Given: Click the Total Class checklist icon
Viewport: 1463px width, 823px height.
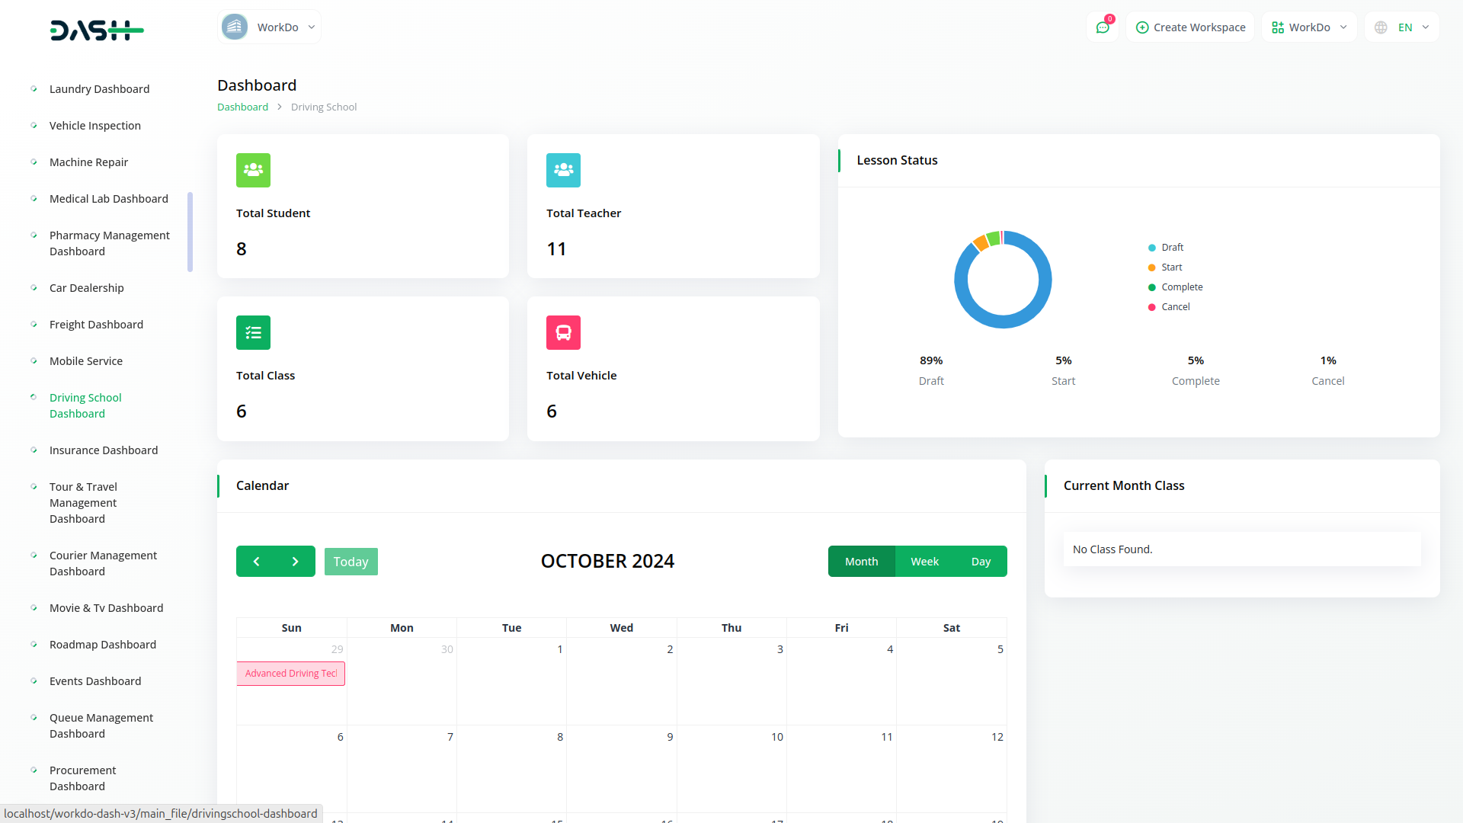Looking at the screenshot, I should coord(253,332).
